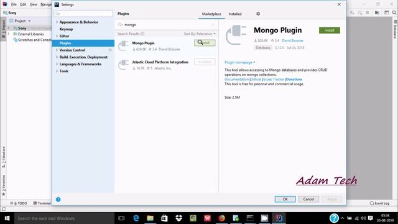Open the TODO tool window

pyautogui.click(x=19, y=203)
